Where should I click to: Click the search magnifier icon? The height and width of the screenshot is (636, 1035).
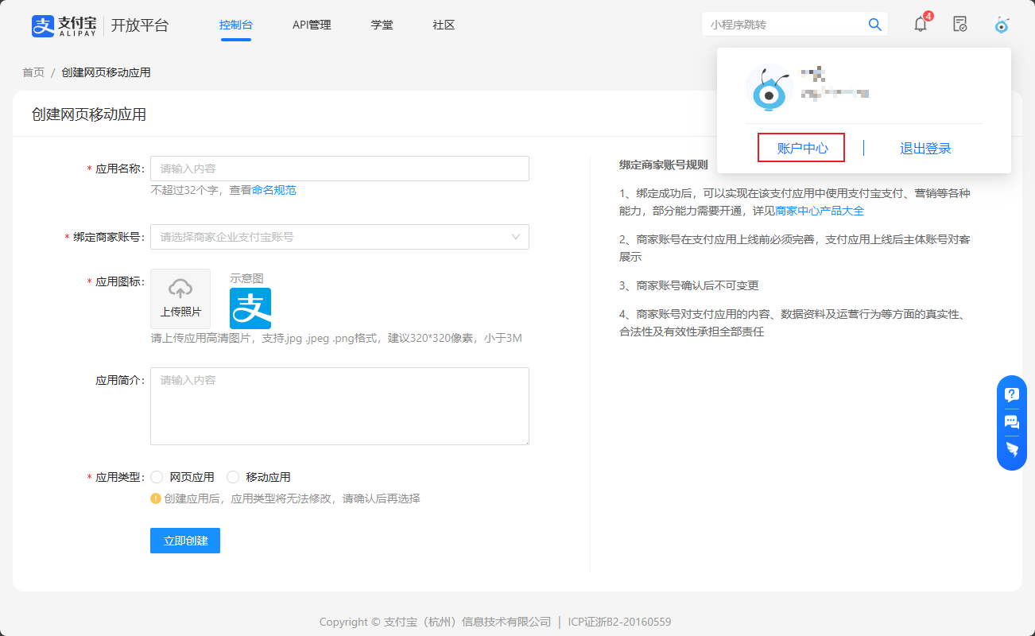tap(875, 25)
